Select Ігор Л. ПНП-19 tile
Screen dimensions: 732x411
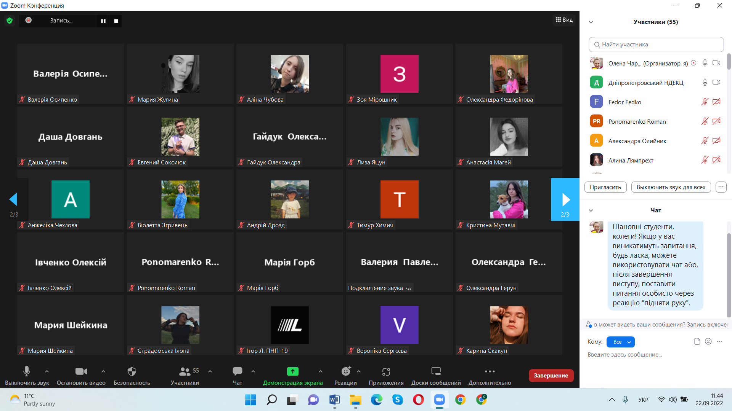tap(290, 325)
